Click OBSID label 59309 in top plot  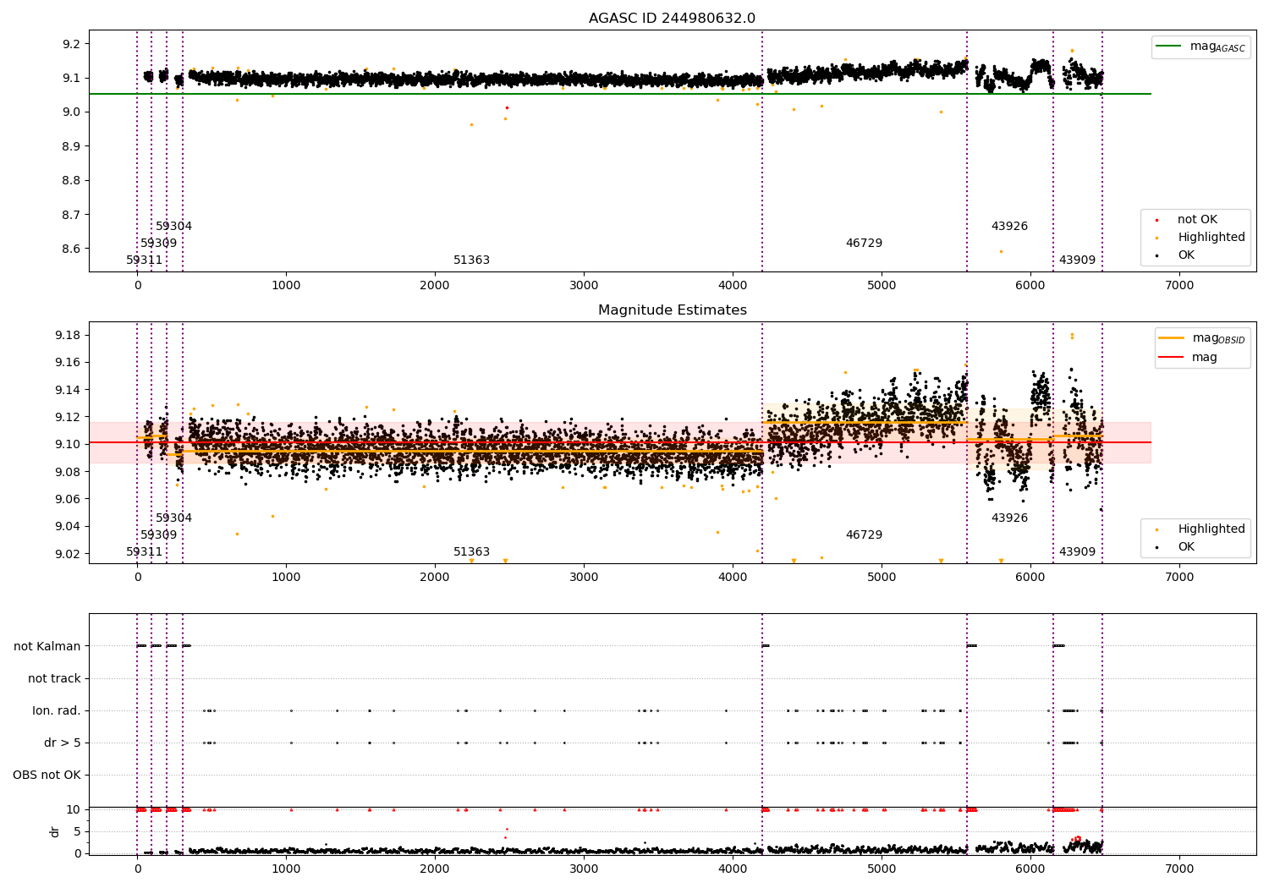tap(159, 244)
